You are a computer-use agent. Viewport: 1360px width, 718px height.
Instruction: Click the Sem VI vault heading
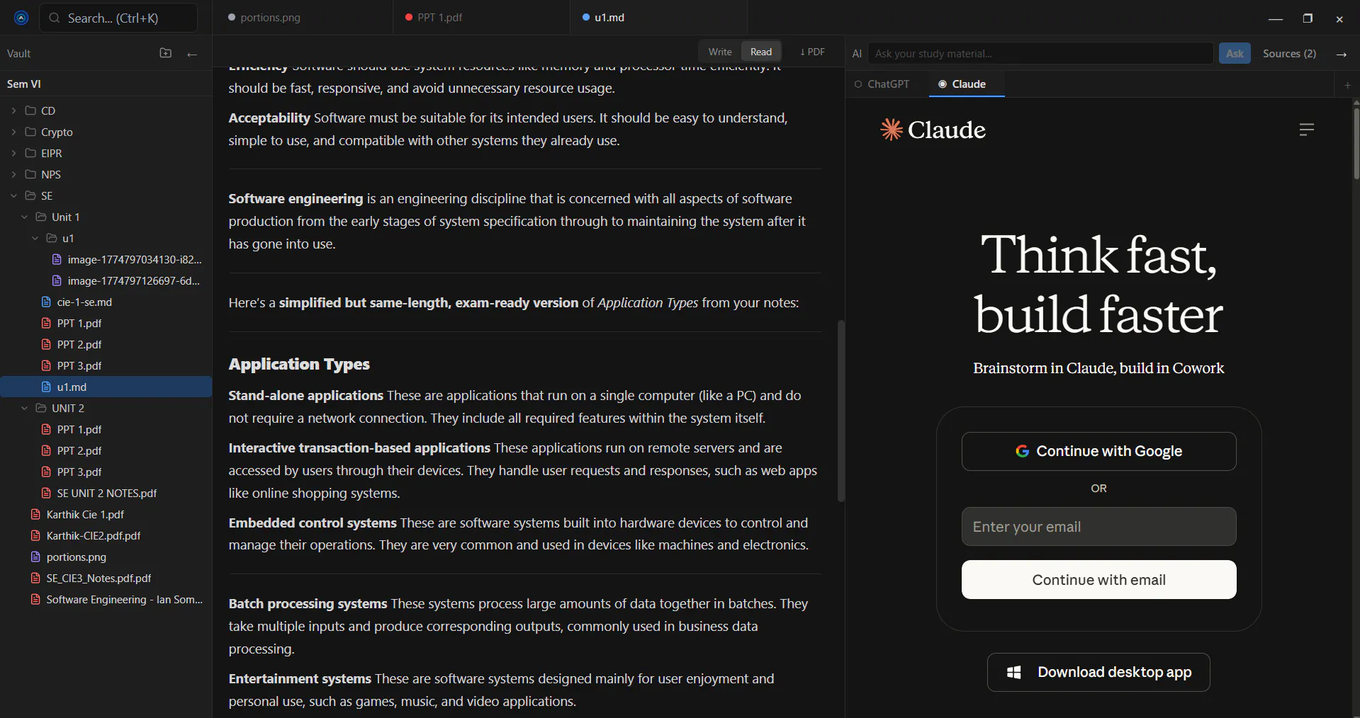(x=24, y=84)
